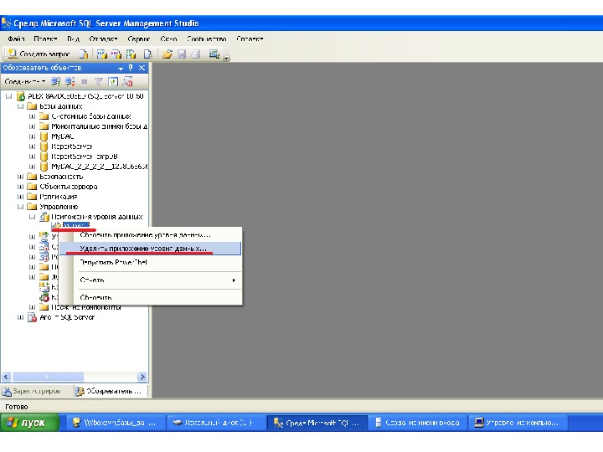Choose Обновить at bottom of context menu
The width and height of the screenshot is (603, 452).
(151, 297)
